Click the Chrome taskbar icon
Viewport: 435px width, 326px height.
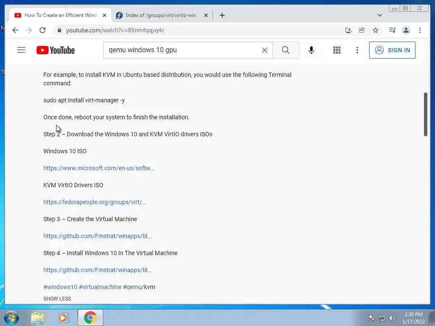(x=90, y=318)
